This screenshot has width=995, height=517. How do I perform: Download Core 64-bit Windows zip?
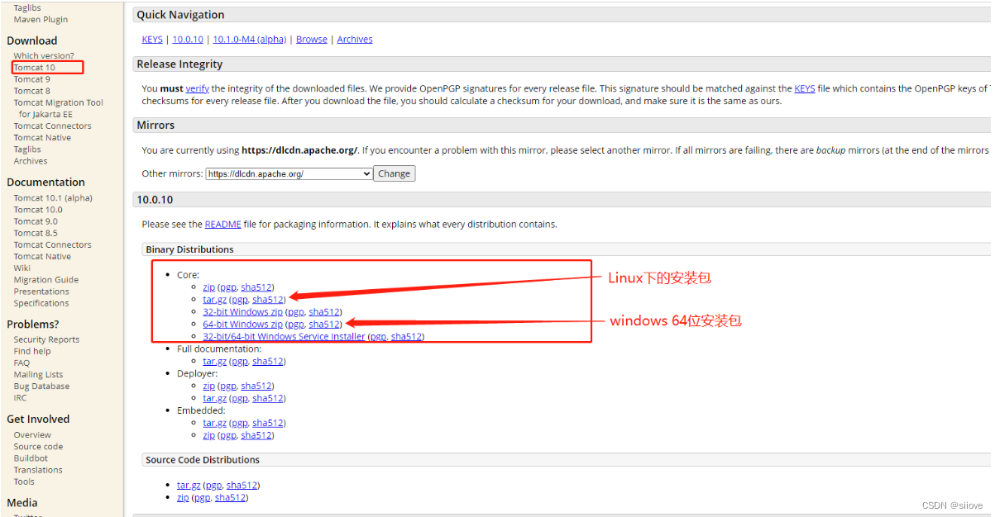pyautogui.click(x=242, y=325)
